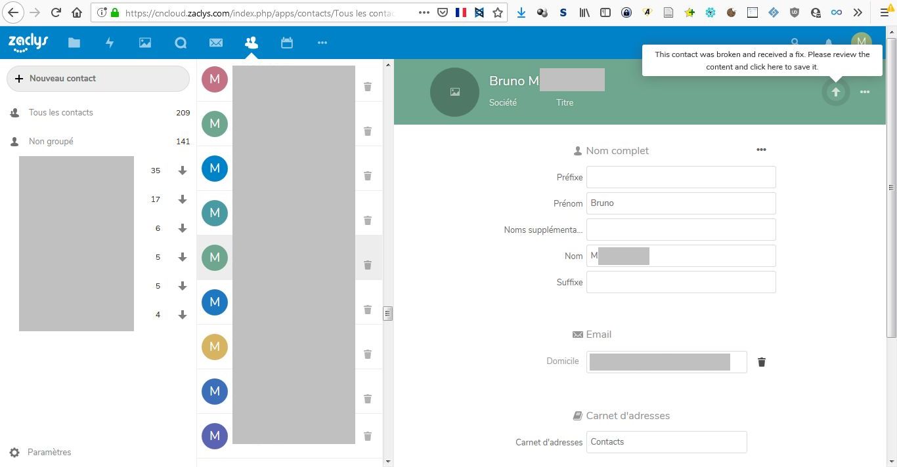Click the save fix up-arrow icon
Screen dimensions: 897x467
[x=835, y=92]
